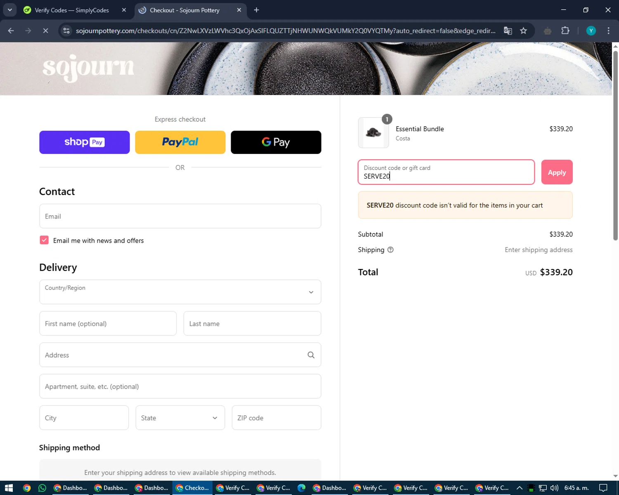Open the Checko... taskbar window

(193, 488)
